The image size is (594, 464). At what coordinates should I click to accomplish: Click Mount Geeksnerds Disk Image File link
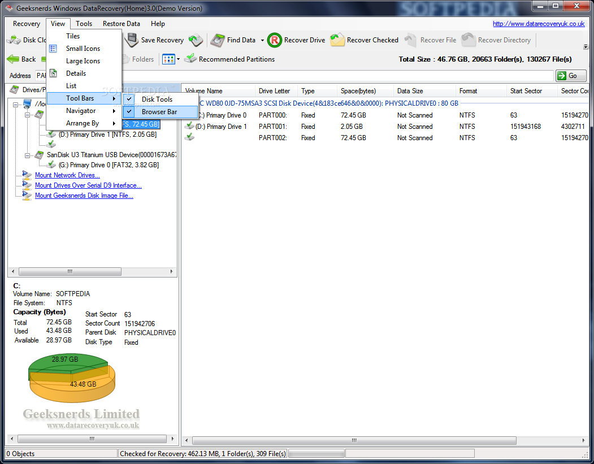click(x=84, y=196)
